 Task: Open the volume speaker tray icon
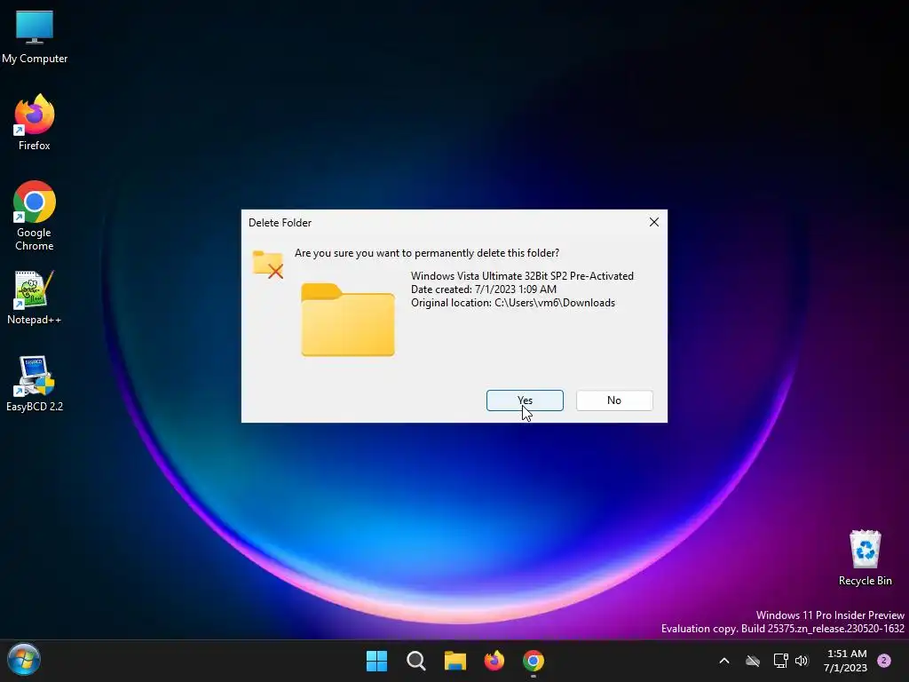802,661
